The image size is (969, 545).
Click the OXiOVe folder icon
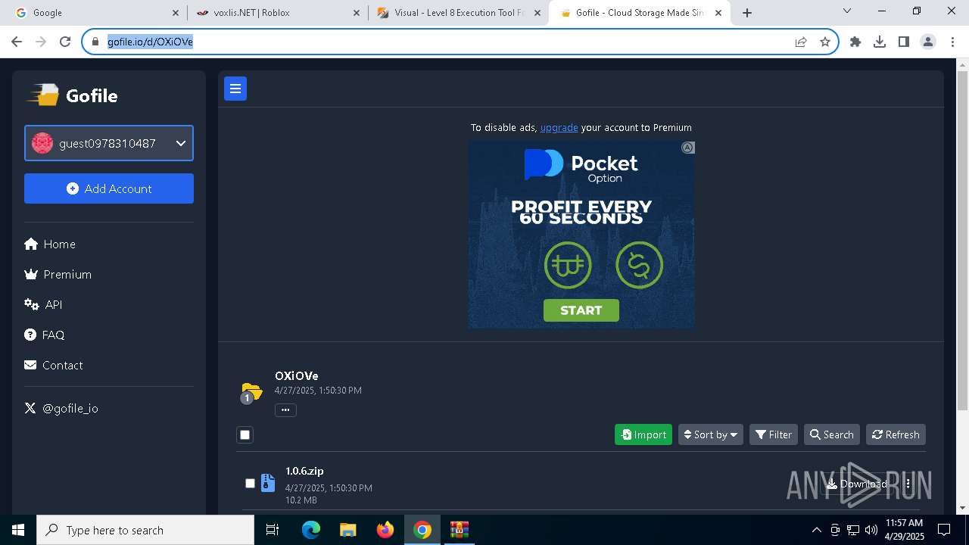pyautogui.click(x=251, y=392)
